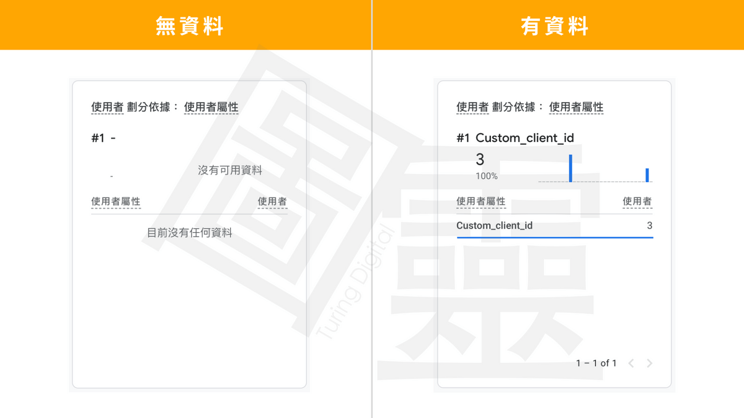Go to next page arrow in right card
Image resolution: width=744 pixels, height=418 pixels.
pos(649,364)
